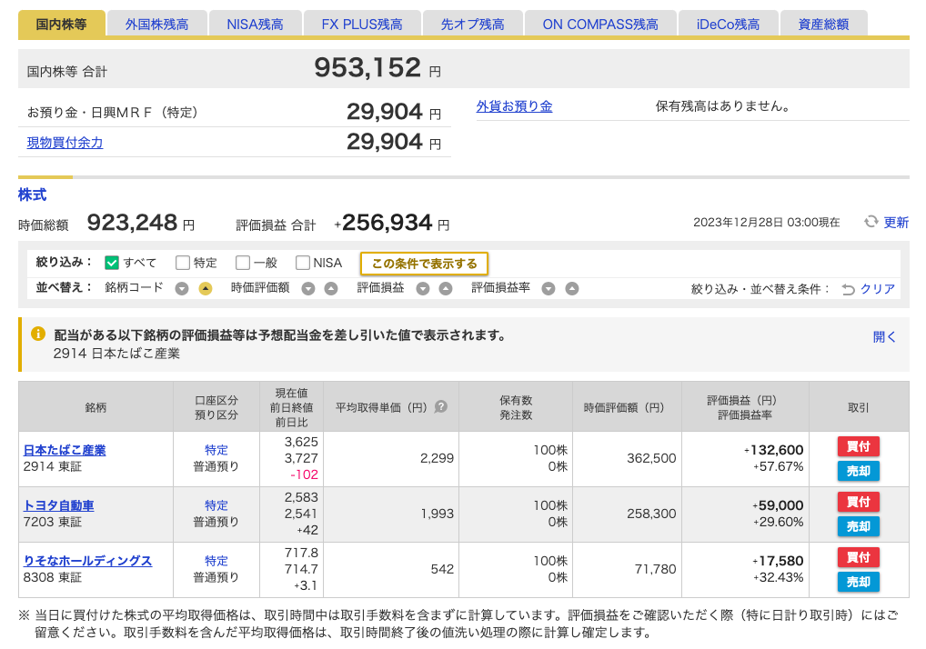Open りそなホールディングス stock link
This screenshot has width=926, height=649.
(87, 561)
